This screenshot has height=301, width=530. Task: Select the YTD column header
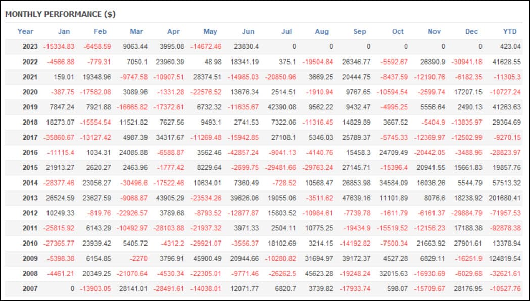[x=510, y=31]
